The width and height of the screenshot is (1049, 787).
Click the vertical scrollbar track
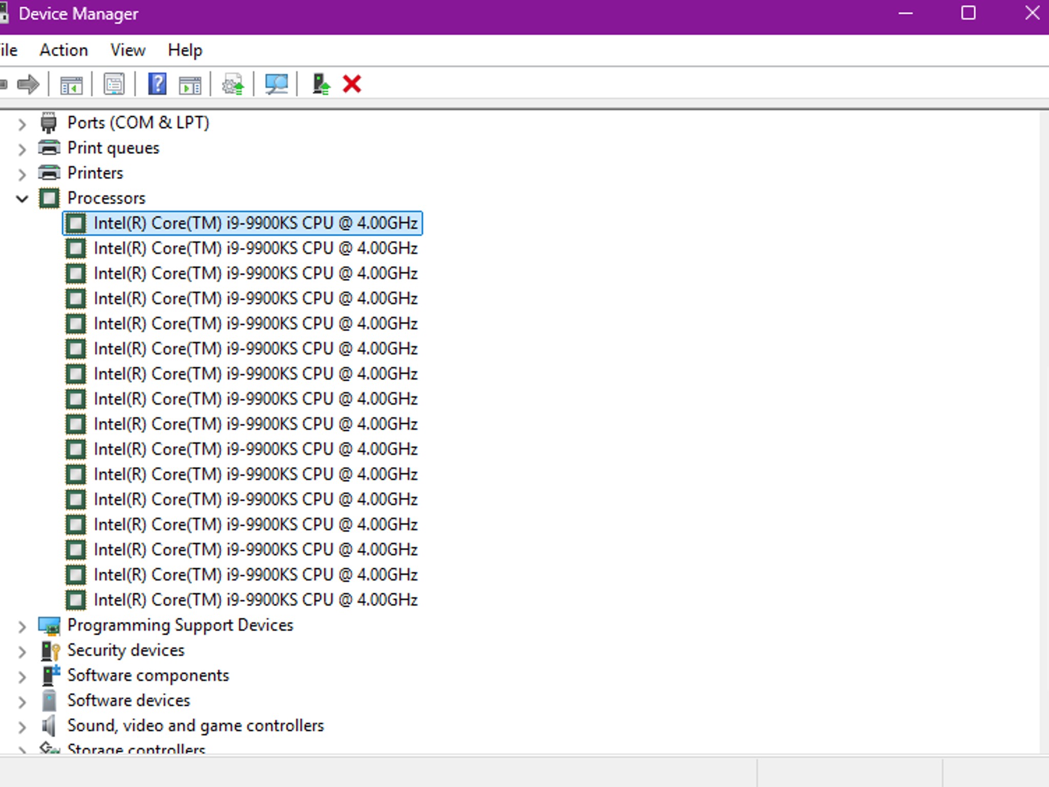[x=1044, y=410]
